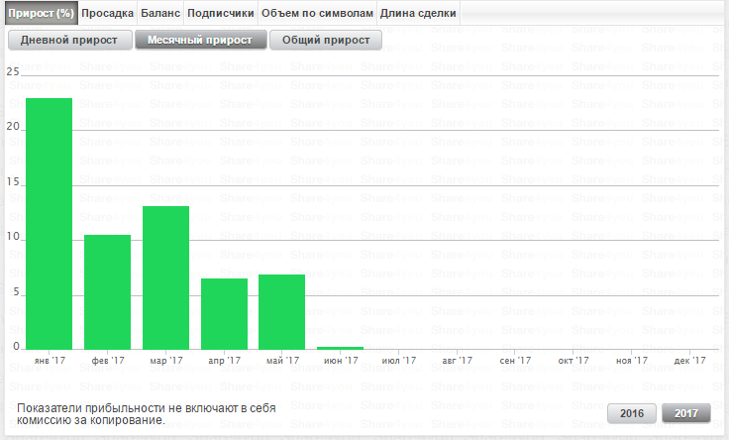The width and height of the screenshot is (729, 440).
Task: Click the май '17 axis label
Action: [x=282, y=361]
